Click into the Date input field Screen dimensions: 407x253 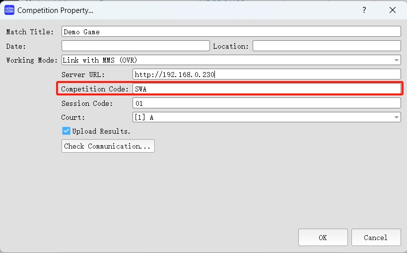(136, 46)
